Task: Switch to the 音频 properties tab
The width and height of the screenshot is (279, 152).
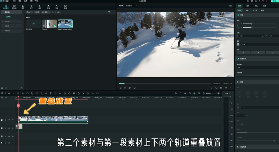Action: 248,6
